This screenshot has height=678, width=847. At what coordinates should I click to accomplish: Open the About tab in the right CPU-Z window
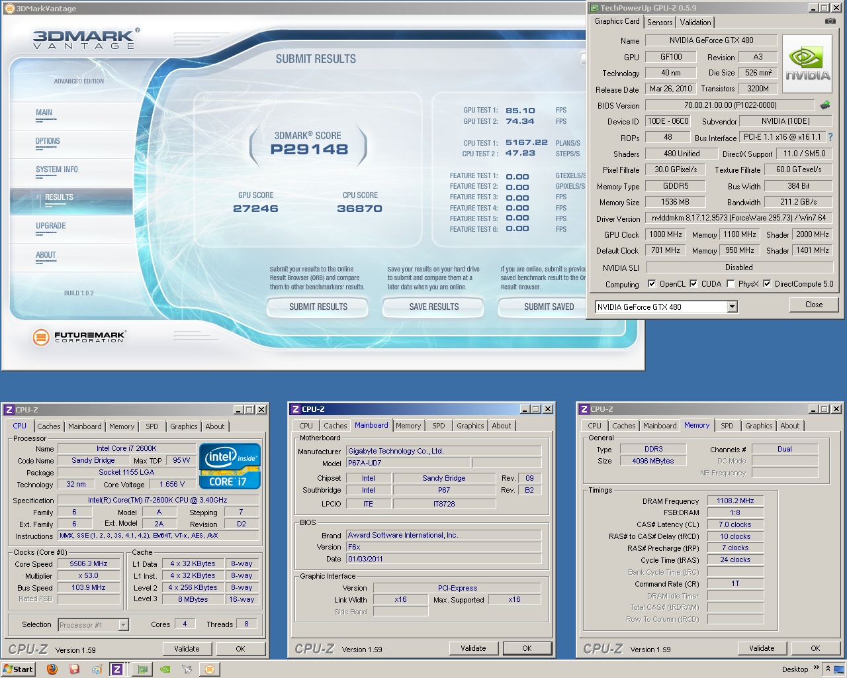click(x=790, y=426)
